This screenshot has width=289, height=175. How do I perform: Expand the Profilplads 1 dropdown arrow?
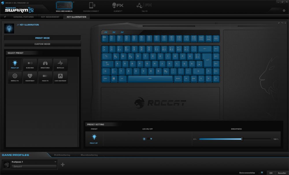point(55,162)
